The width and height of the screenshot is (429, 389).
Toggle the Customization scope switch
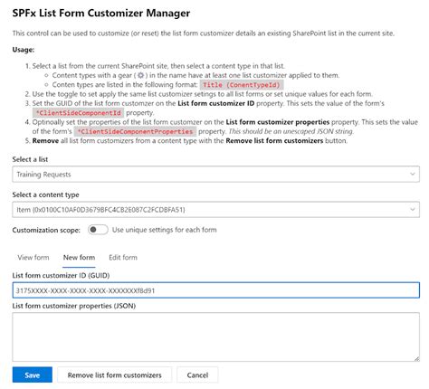tap(98, 230)
